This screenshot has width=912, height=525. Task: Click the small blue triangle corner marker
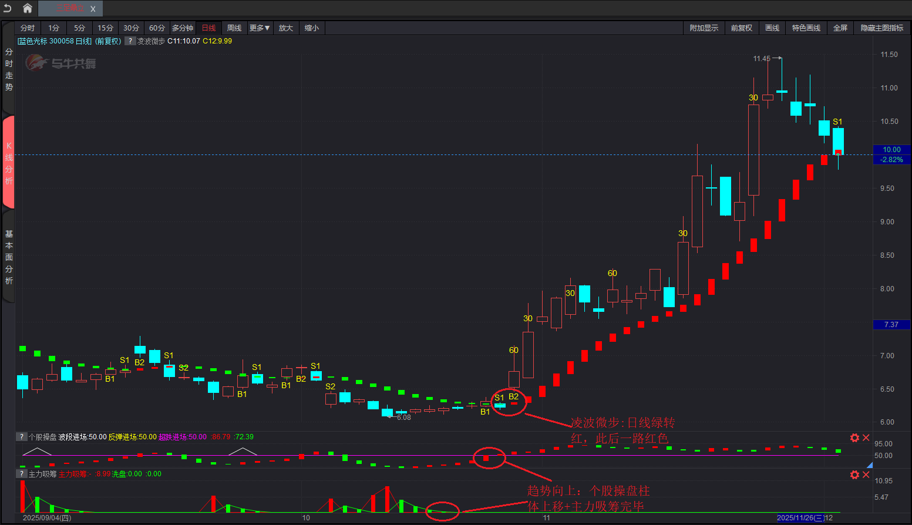(870, 465)
